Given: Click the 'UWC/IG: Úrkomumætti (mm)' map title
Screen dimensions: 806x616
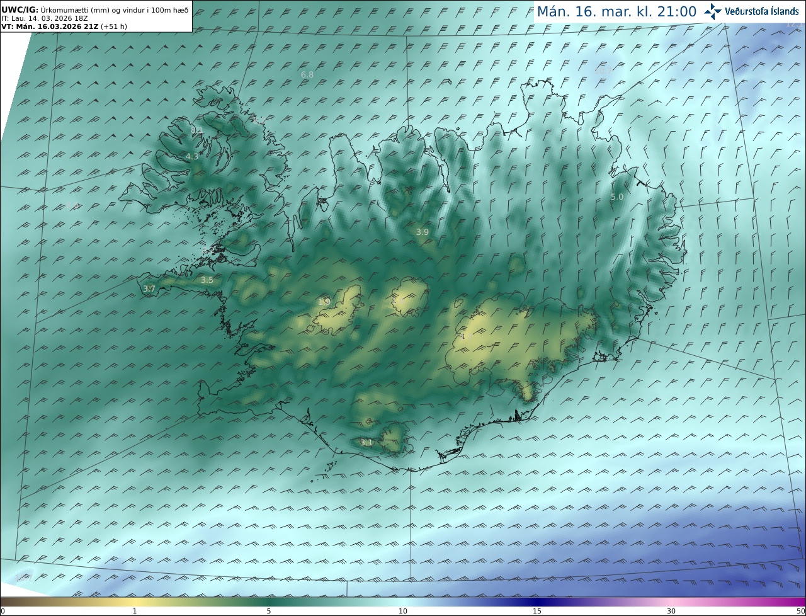Looking at the screenshot, I should pyautogui.click(x=94, y=11).
